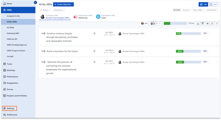Click the Survey list icon
The image size is (221, 120).
[5, 89]
